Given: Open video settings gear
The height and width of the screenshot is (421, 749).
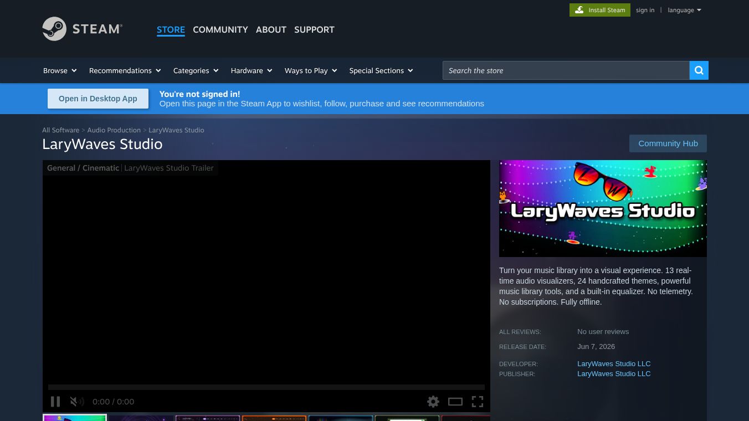Looking at the screenshot, I should 433,402.
